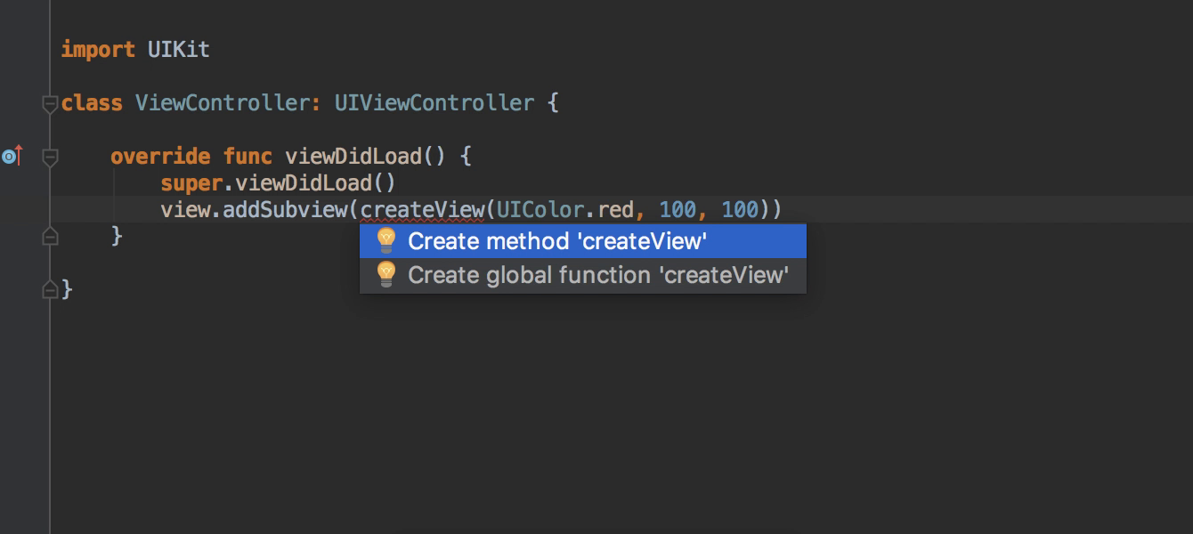This screenshot has height=534, width=1193.
Task: Click the override keyword
Action: (160, 157)
